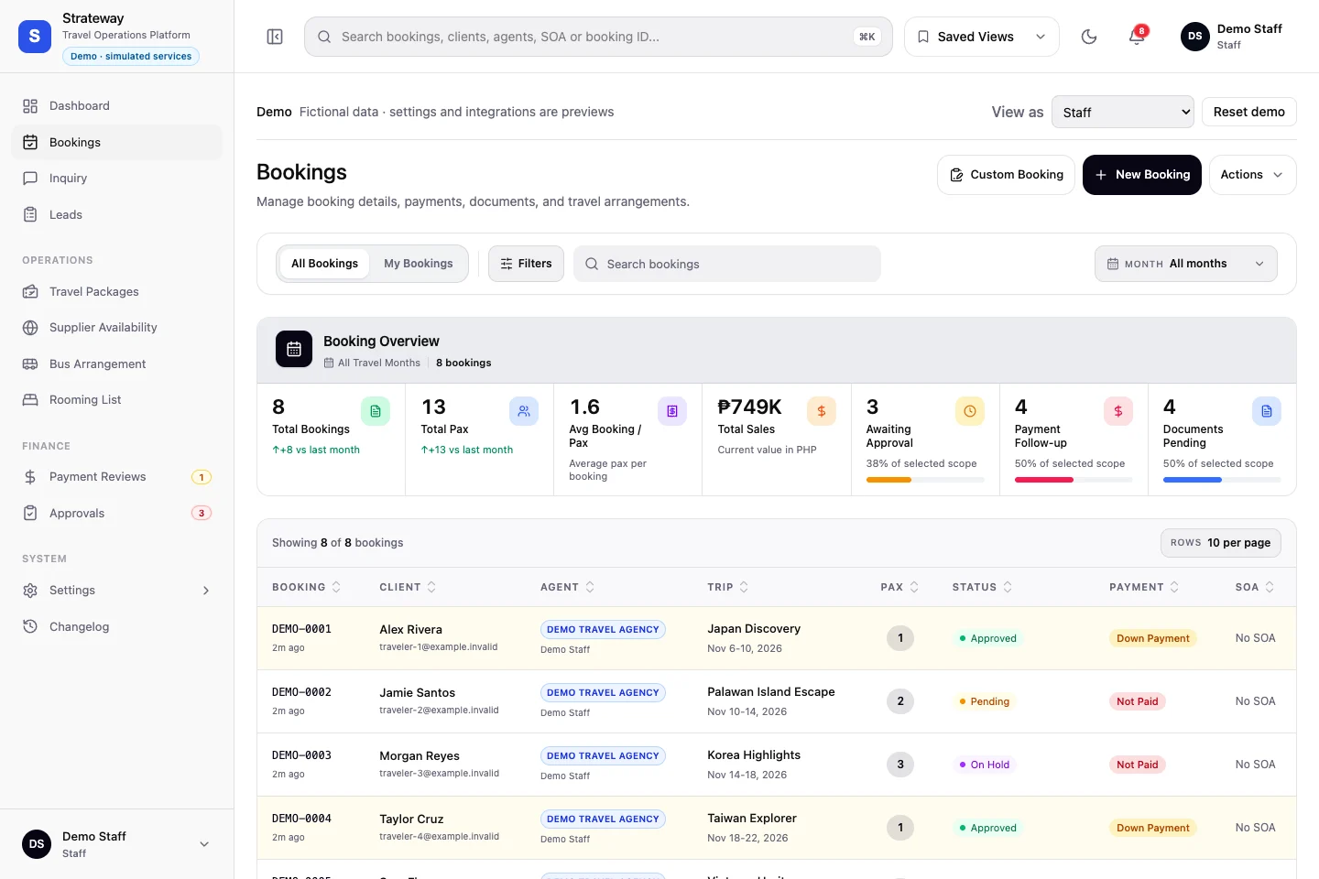The height and width of the screenshot is (879, 1319).
Task: Click the New Booking button
Action: pos(1142,175)
